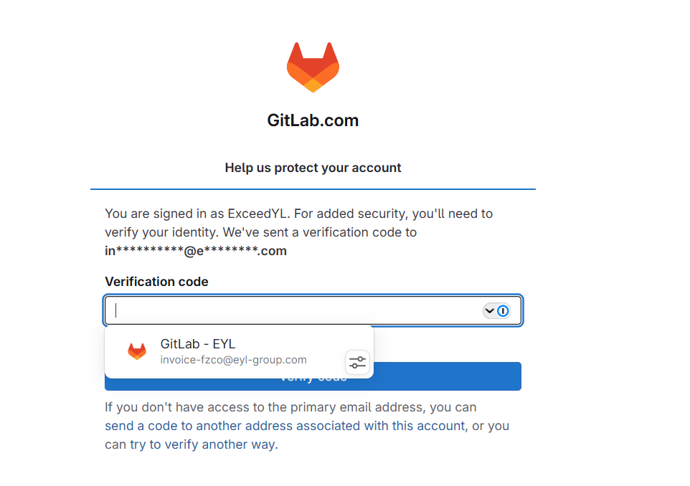This screenshot has height=486, width=690.
Task: Choose the invoice-fzco@eyl-group.com suggestion email
Action: pos(233,360)
